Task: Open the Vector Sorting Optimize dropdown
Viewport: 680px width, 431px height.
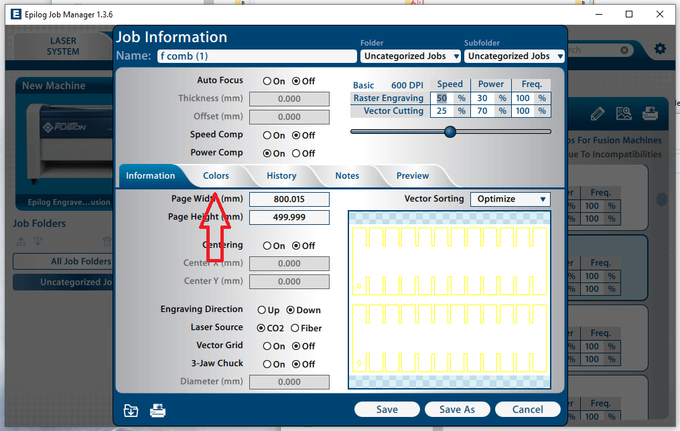Action: point(511,199)
